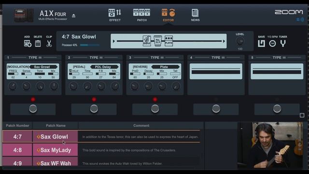Open slot 1 TYPE menu
This screenshot has width=309, height=174.
click(x=35, y=58)
